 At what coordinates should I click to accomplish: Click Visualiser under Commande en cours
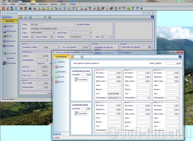(x=81, y=79)
